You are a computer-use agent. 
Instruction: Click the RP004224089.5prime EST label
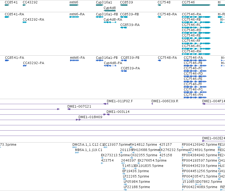coord(200,187)
